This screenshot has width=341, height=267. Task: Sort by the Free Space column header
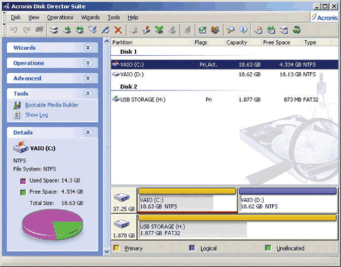tap(281, 42)
